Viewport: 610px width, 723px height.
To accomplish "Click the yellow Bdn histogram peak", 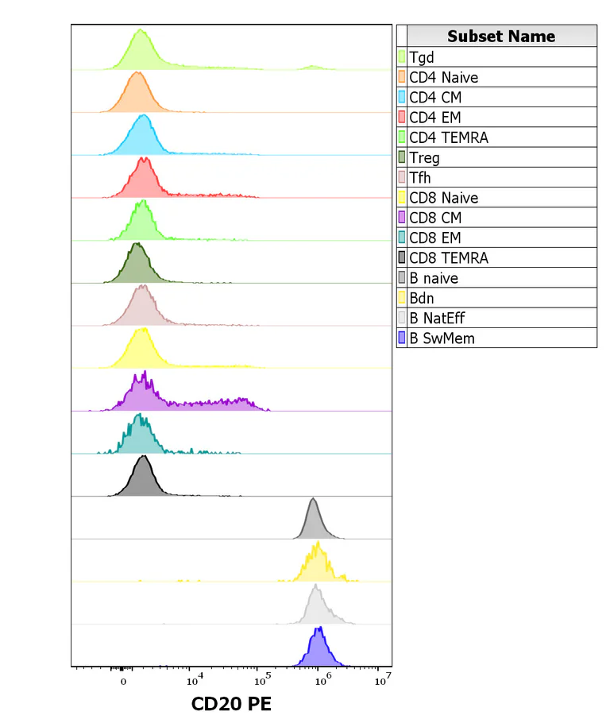I will pyautogui.click(x=317, y=565).
